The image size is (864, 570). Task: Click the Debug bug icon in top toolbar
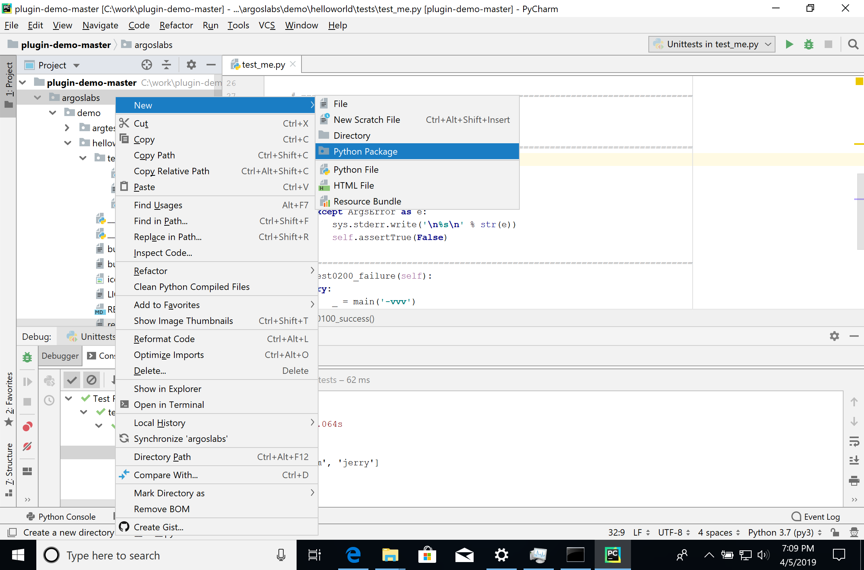coord(809,44)
